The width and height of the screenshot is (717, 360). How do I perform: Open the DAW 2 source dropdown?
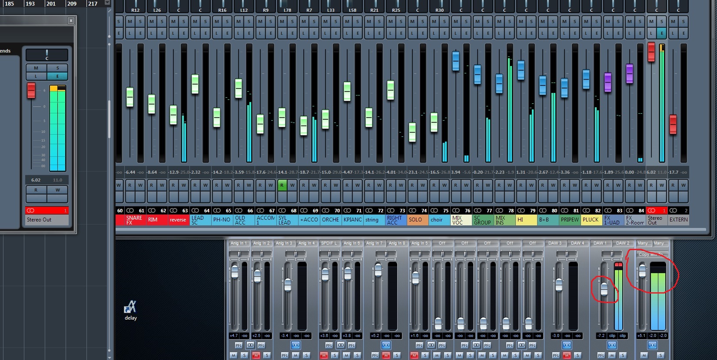pos(623,243)
